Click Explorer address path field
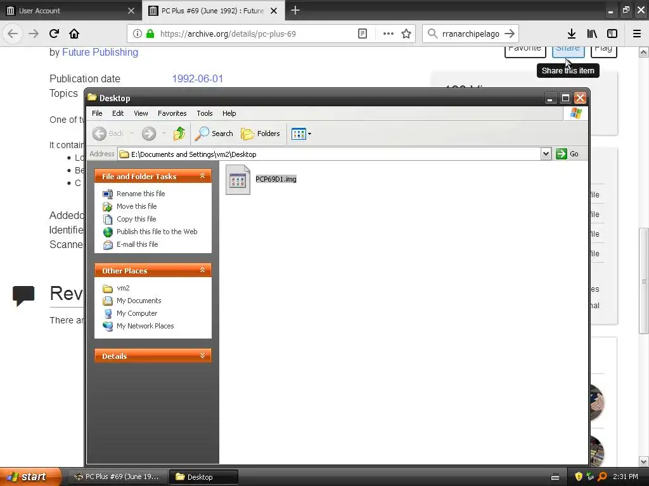The image size is (649, 486). [x=329, y=154]
